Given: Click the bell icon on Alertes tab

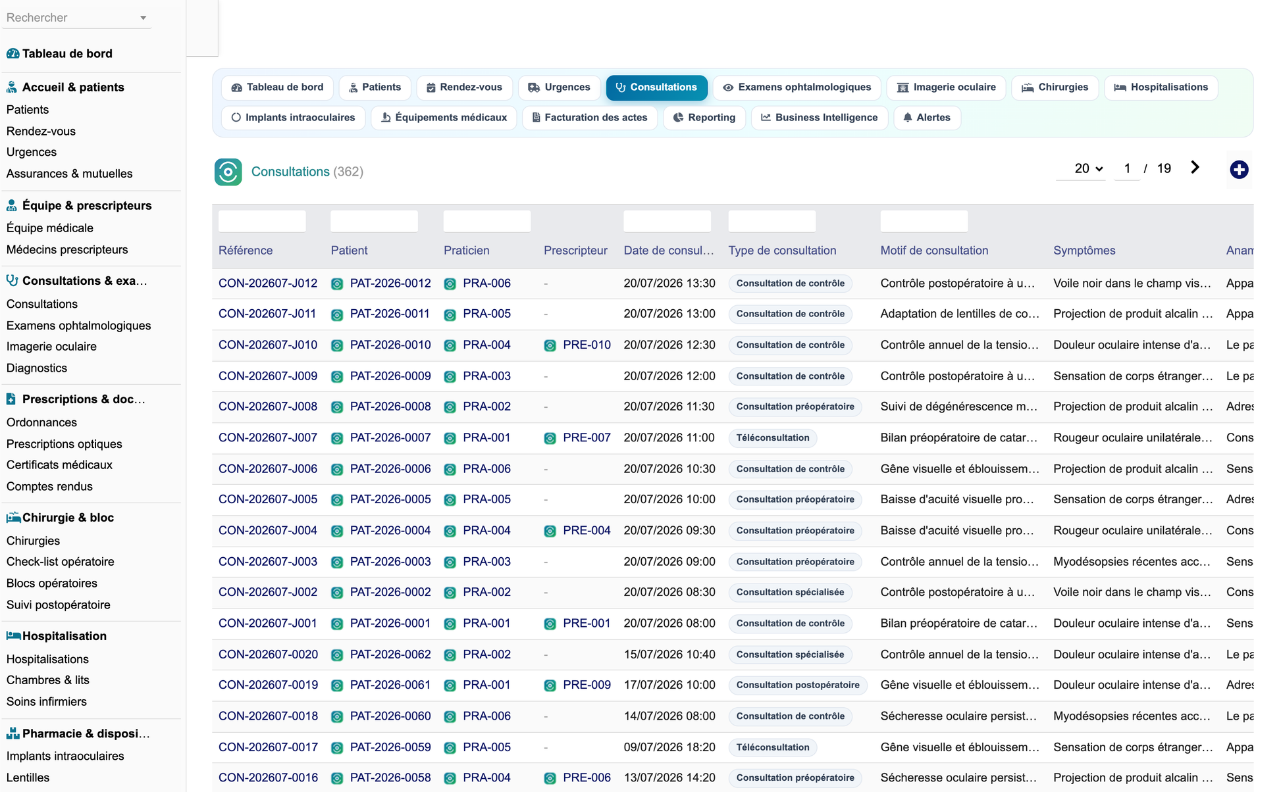Looking at the screenshot, I should tap(908, 118).
